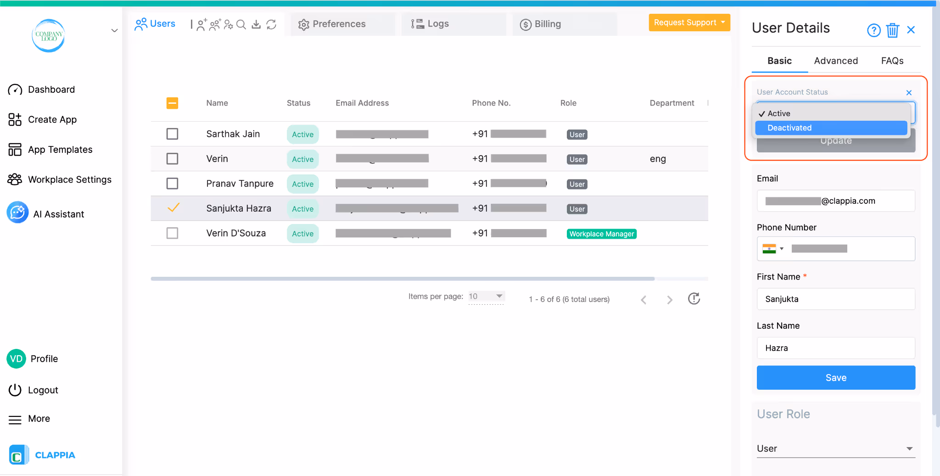Click the Department column header

pos(671,103)
